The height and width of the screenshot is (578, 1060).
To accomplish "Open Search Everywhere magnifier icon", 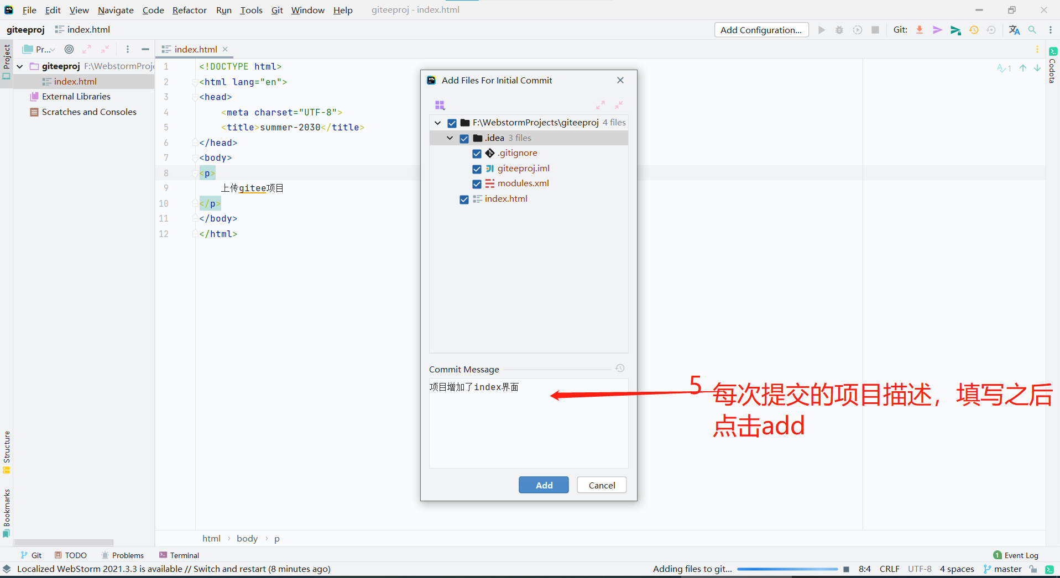I will coord(1032,30).
